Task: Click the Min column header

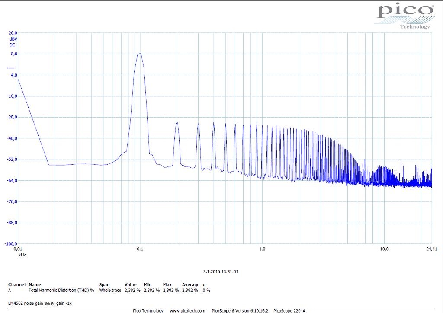Action: point(148,285)
